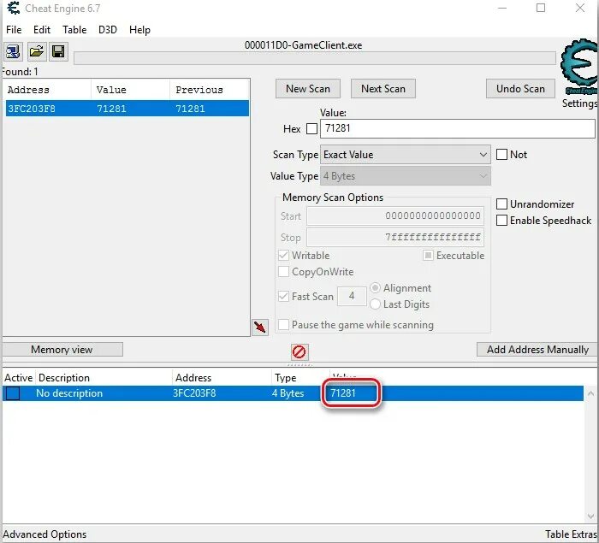Open Table Extras
The height and width of the screenshot is (543, 599).
pyautogui.click(x=571, y=534)
